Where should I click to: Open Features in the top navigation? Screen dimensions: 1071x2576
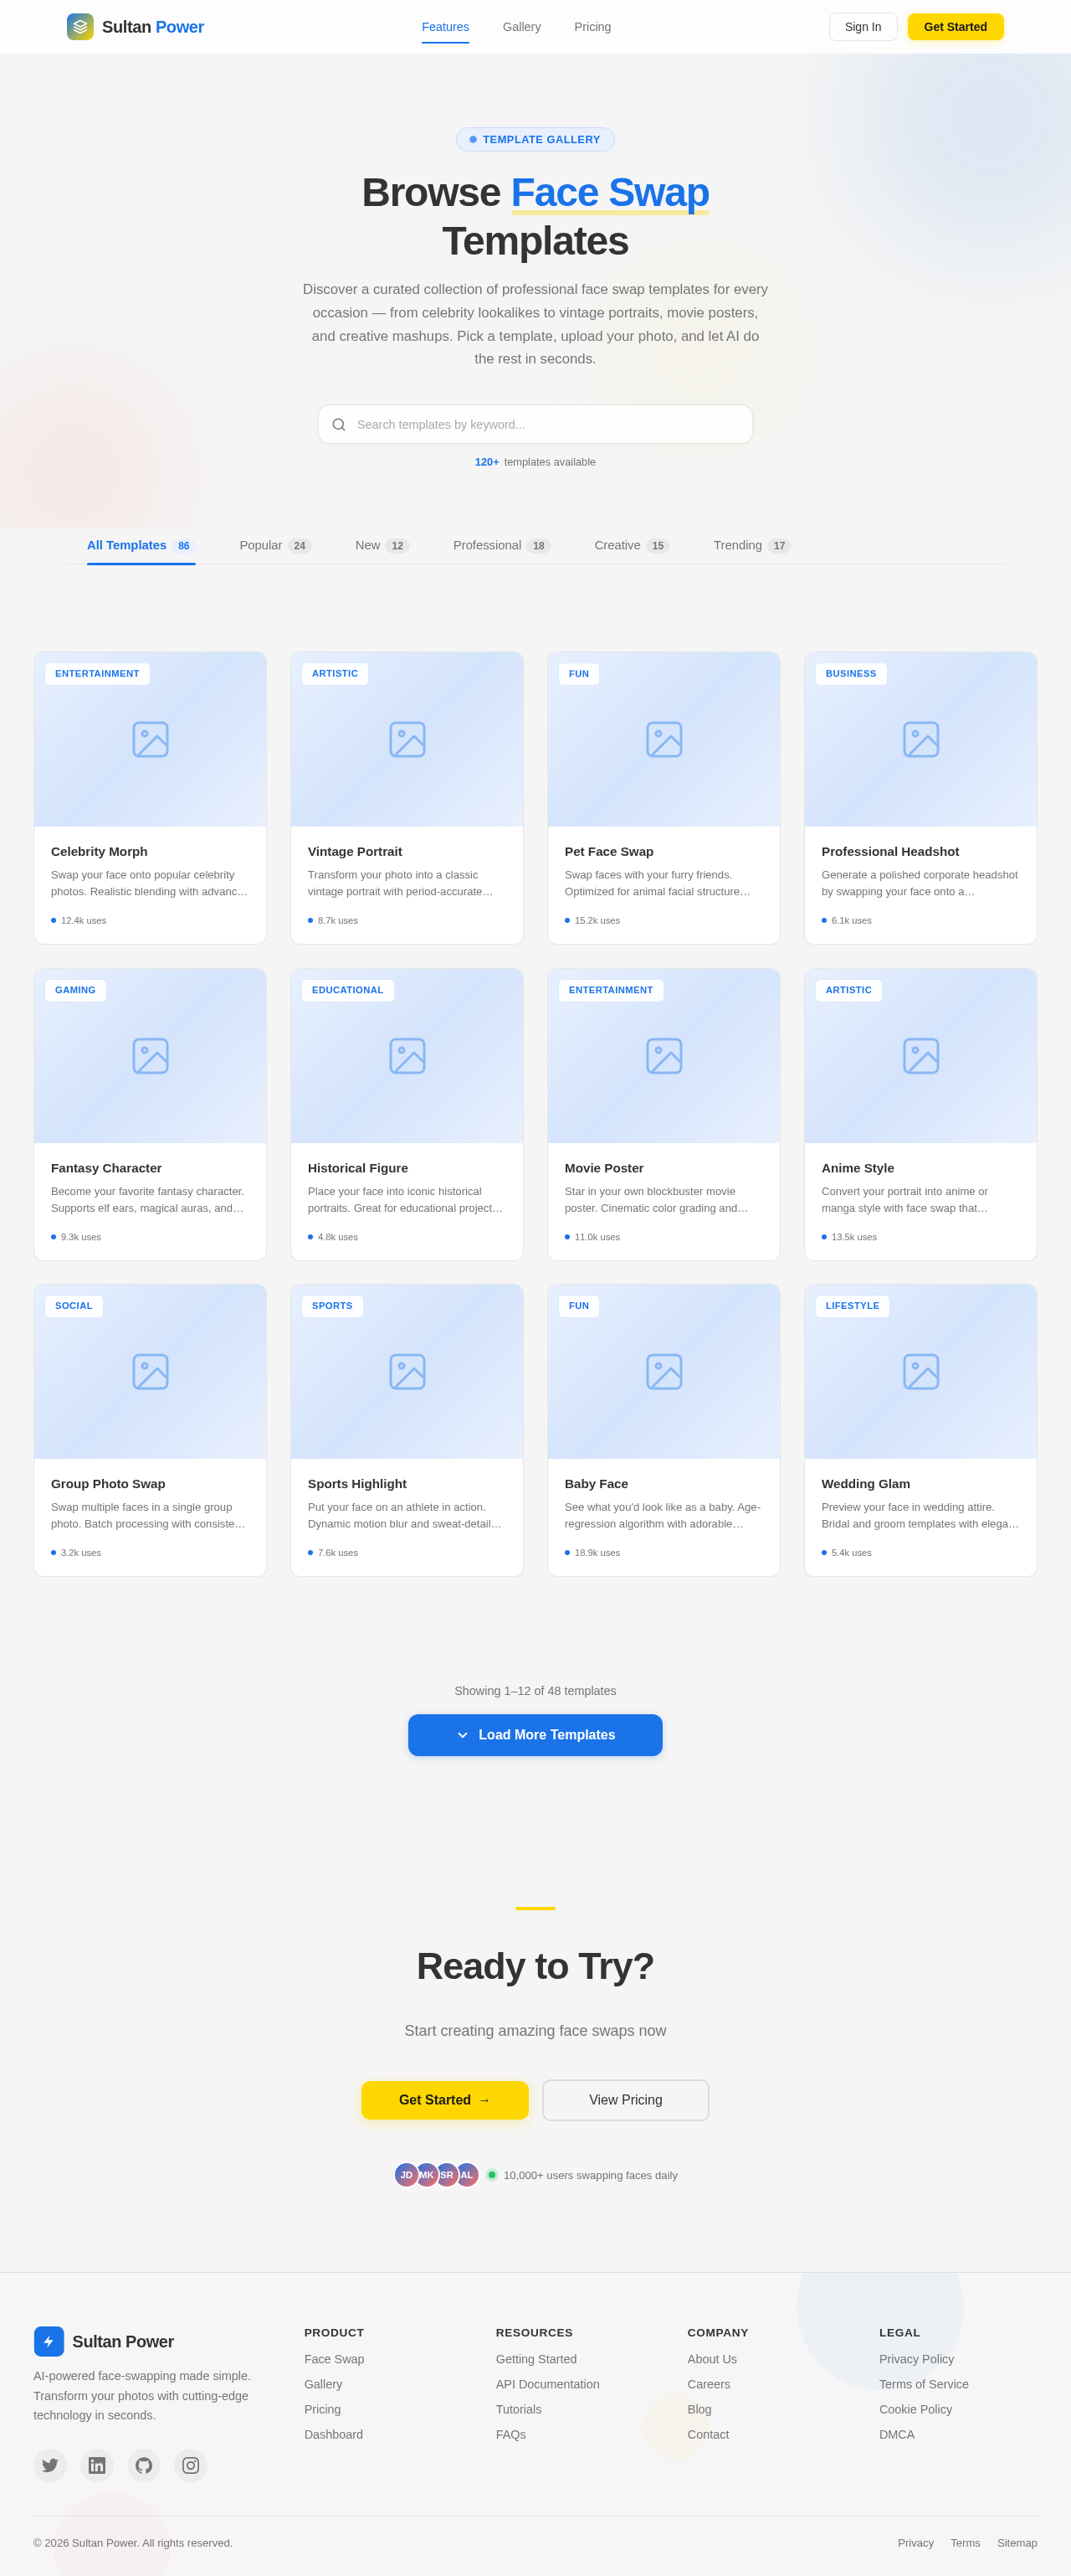click(x=446, y=27)
